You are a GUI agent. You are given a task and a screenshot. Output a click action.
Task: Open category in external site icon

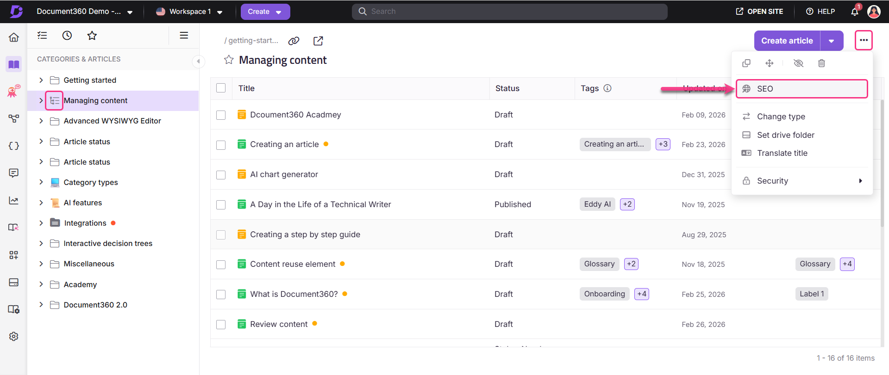pos(318,41)
